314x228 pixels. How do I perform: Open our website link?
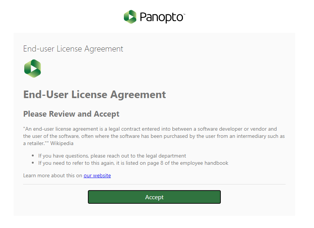97,175
